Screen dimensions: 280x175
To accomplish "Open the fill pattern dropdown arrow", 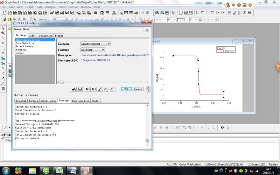I will pyautogui.click(x=204, y=20).
